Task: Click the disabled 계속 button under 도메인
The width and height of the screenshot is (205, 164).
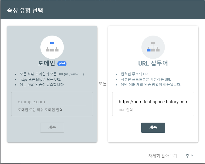Action: click(x=52, y=127)
